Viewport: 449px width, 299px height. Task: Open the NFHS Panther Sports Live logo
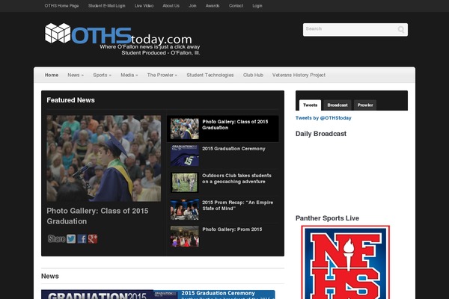click(345, 262)
